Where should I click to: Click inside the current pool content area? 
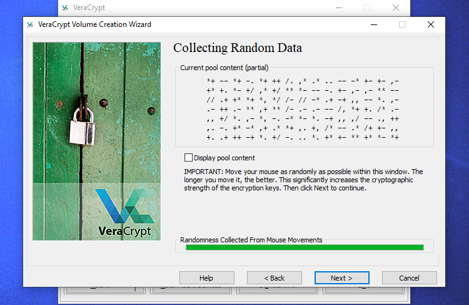[x=303, y=110]
